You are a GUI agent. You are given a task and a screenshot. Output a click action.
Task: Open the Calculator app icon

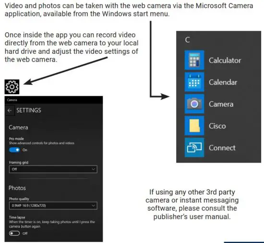click(x=194, y=60)
